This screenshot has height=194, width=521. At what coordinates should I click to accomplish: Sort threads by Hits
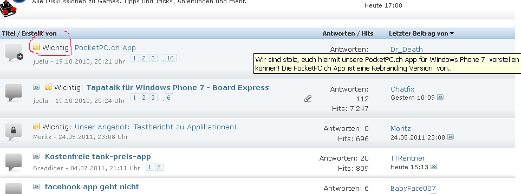click(x=367, y=33)
